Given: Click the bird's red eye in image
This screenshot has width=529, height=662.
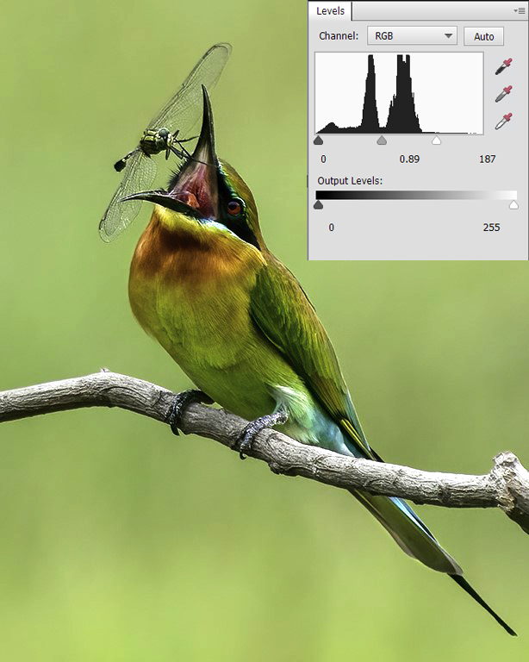Looking at the screenshot, I should [233, 207].
